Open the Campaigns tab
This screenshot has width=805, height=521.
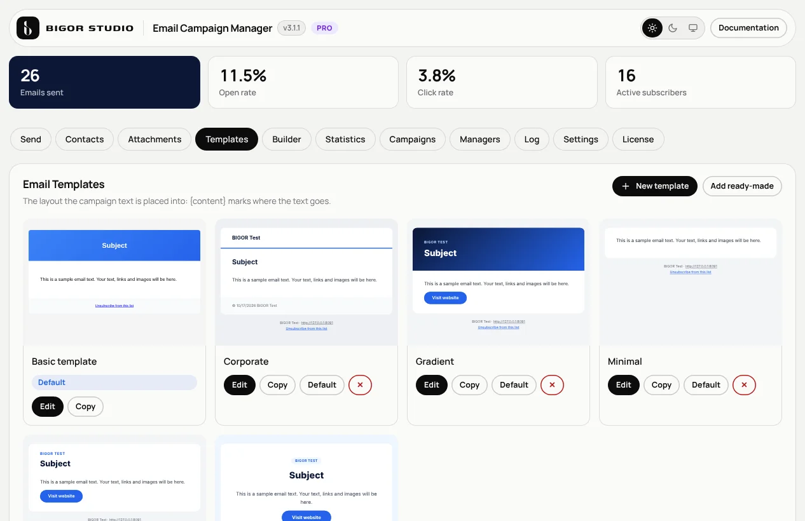click(x=413, y=139)
